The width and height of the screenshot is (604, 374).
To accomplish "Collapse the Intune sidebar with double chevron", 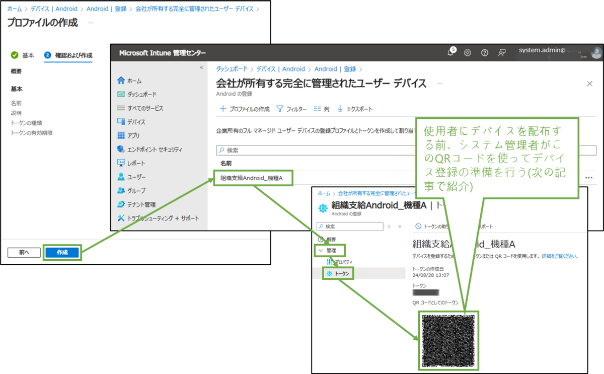I will 201,67.
